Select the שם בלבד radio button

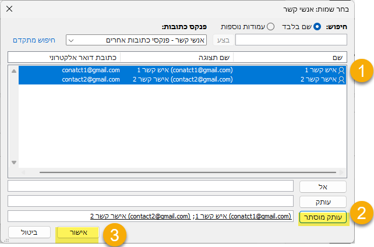click(317, 27)
